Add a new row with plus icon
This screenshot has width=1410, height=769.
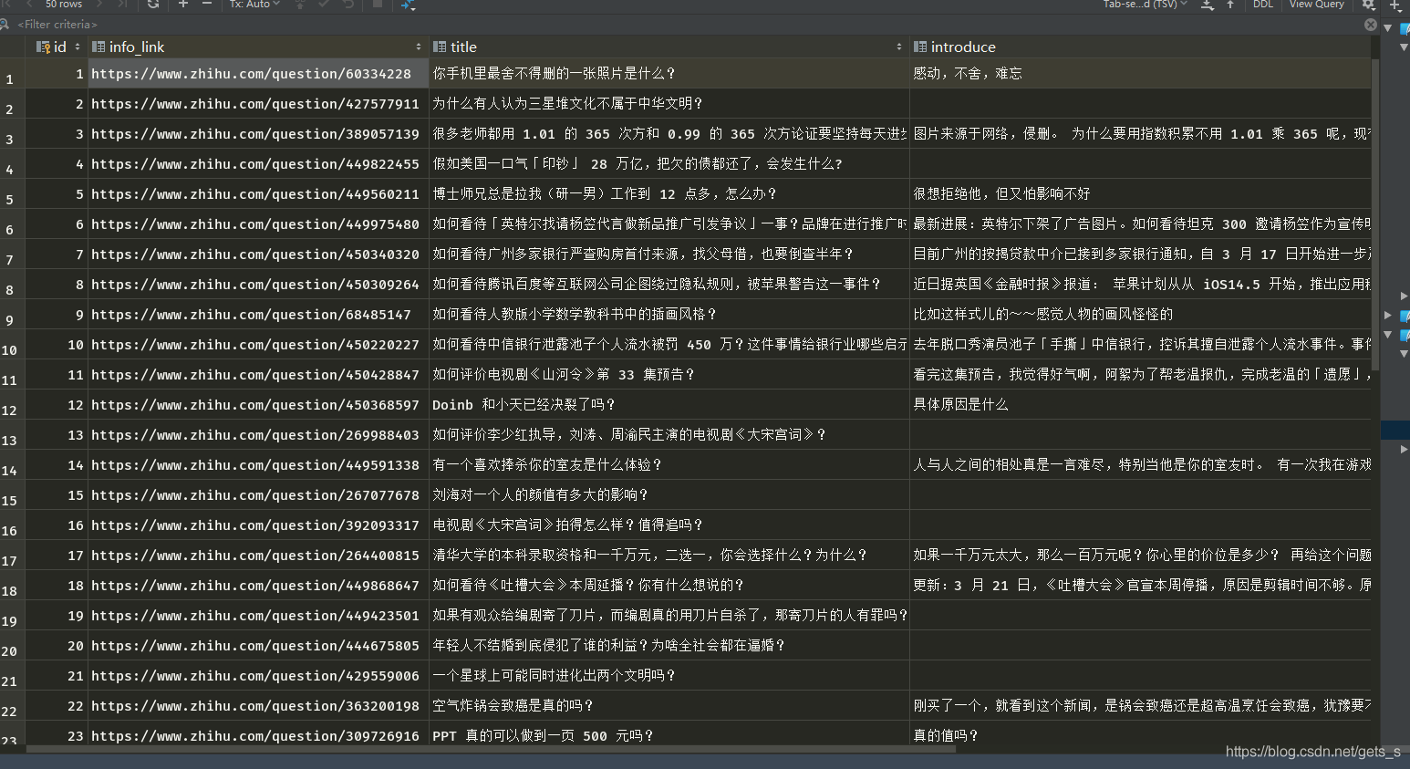point(183,5)
